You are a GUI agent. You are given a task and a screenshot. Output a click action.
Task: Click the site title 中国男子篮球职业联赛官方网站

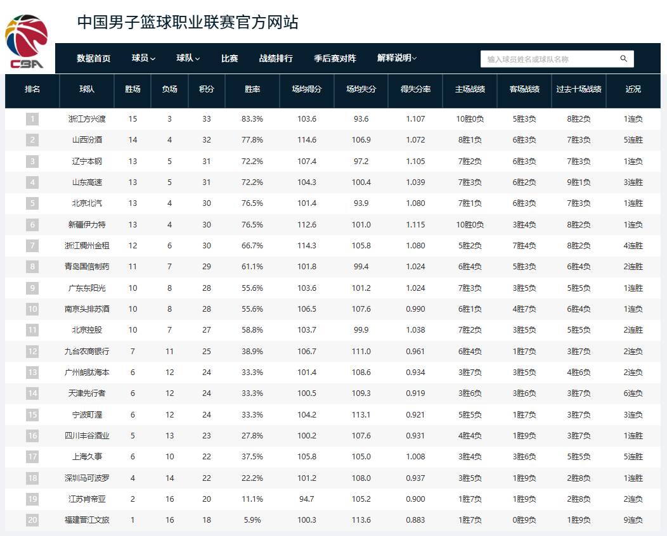(188, 23)
